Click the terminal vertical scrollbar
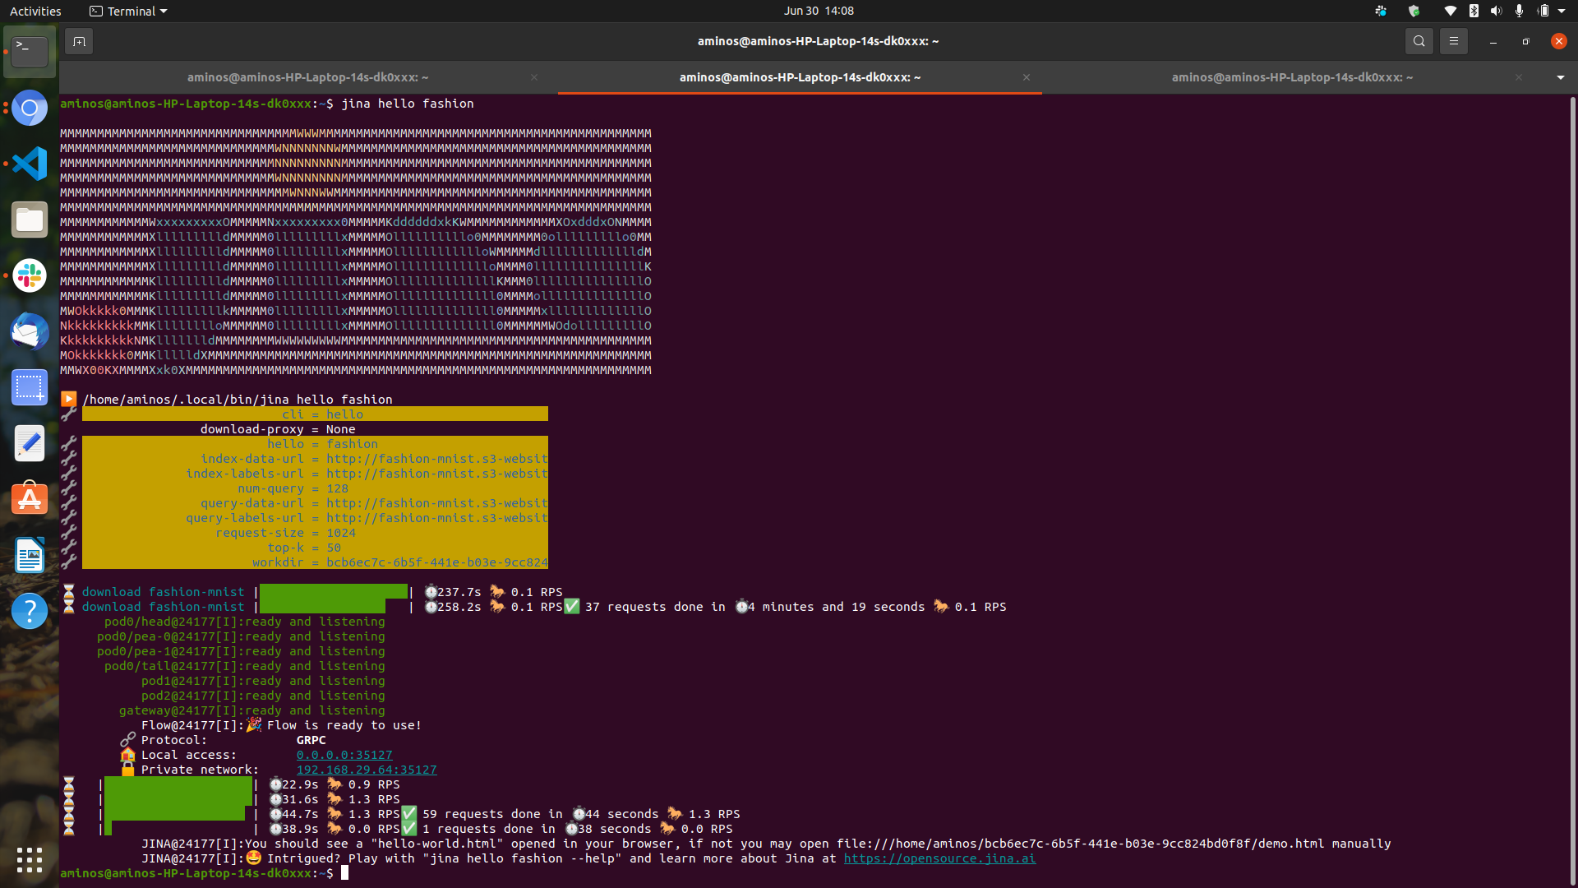The width and height of the screenshot is (1578, 888). click(x=1572, y=485)
